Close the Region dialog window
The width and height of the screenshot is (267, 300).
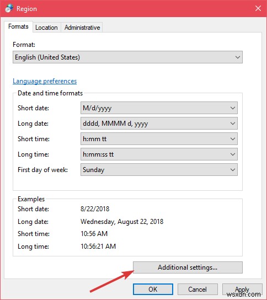[x=258, y=8]
